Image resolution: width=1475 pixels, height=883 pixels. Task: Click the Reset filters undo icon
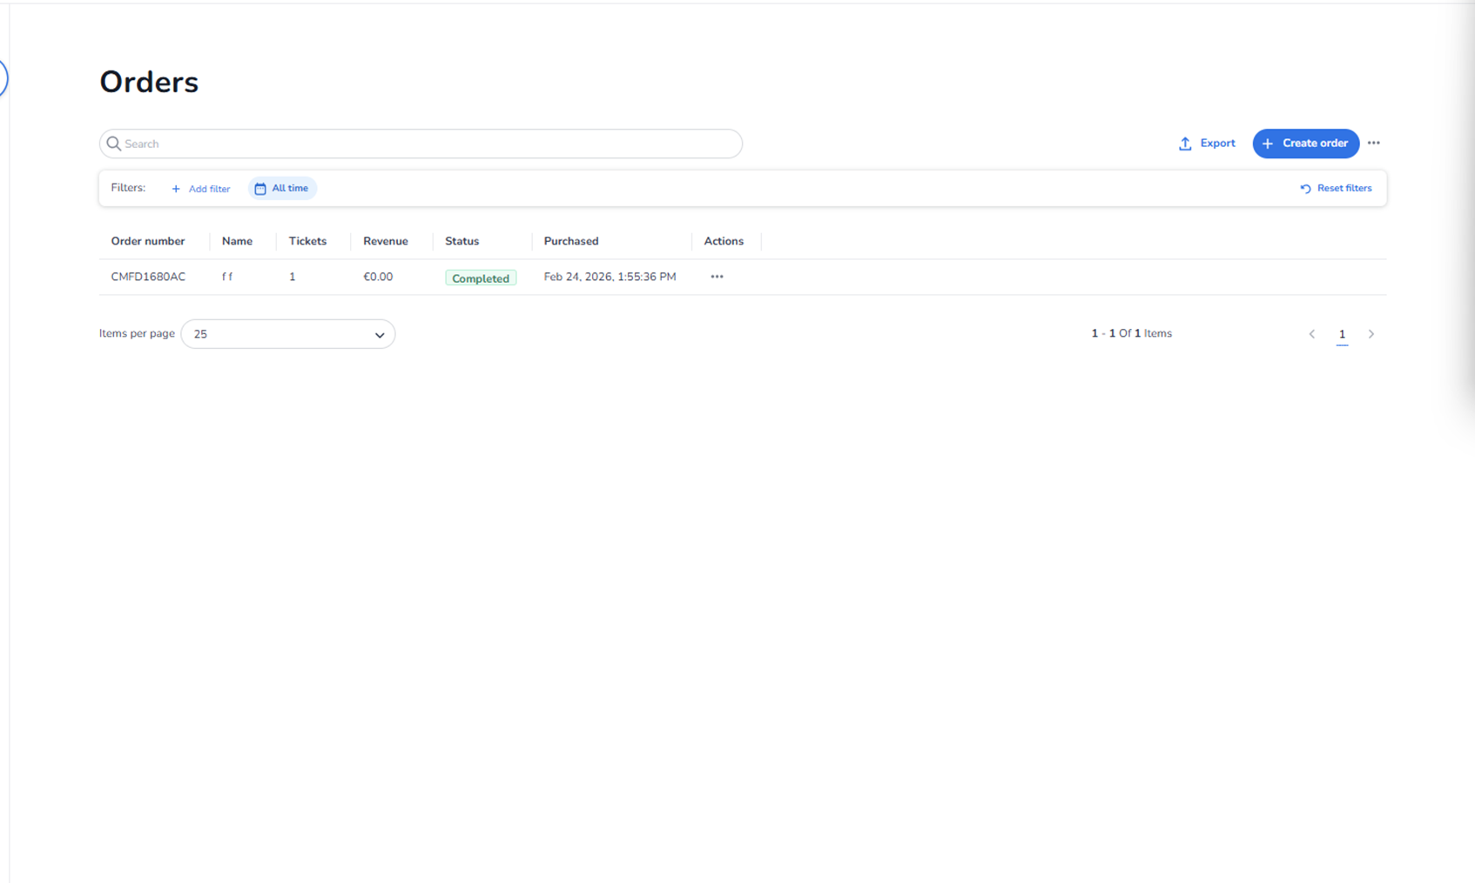(1305, 189)
